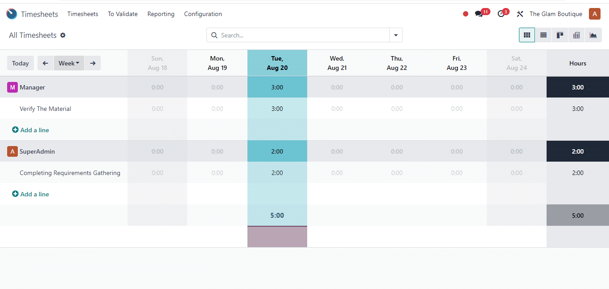Open All Timesheets settings gear
This screenshot has height=289, width=609.
63,35
